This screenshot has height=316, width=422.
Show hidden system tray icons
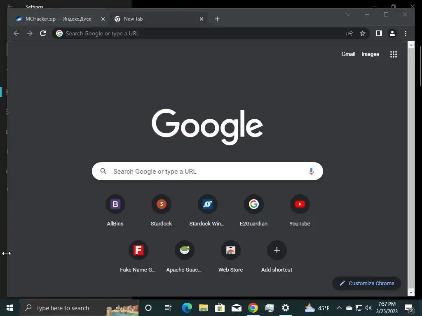(x=339, y=308)
